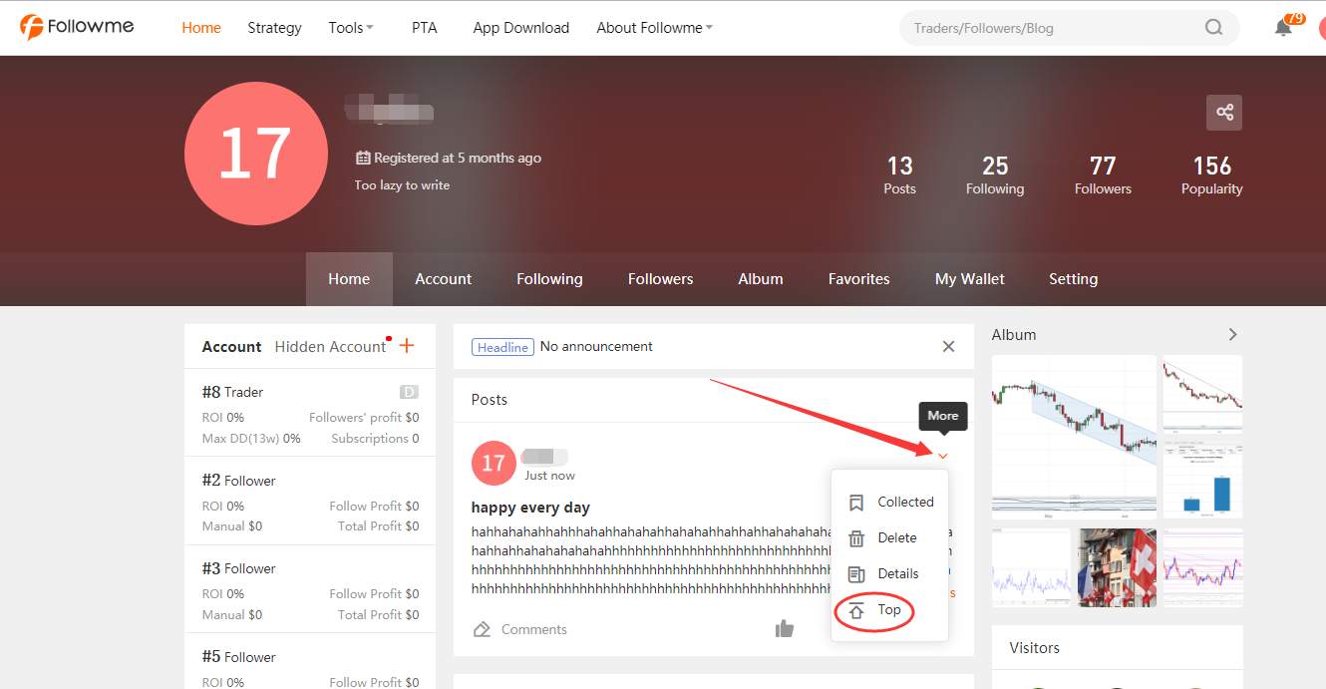
Task: Click the Comments link under the post
Action: pos(534,629)
